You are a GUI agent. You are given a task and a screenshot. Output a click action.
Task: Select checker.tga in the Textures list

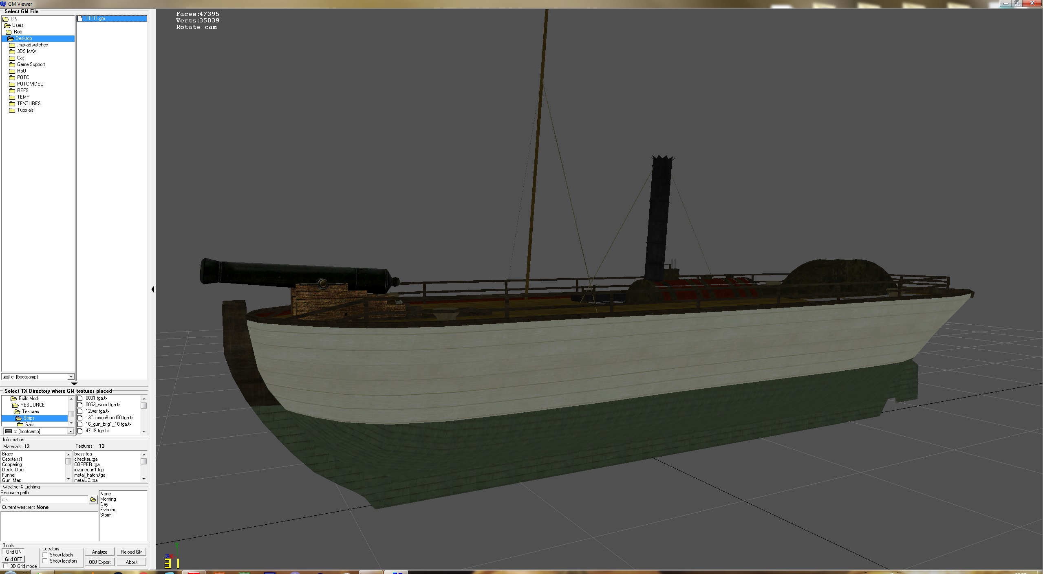tap(86, 459)
